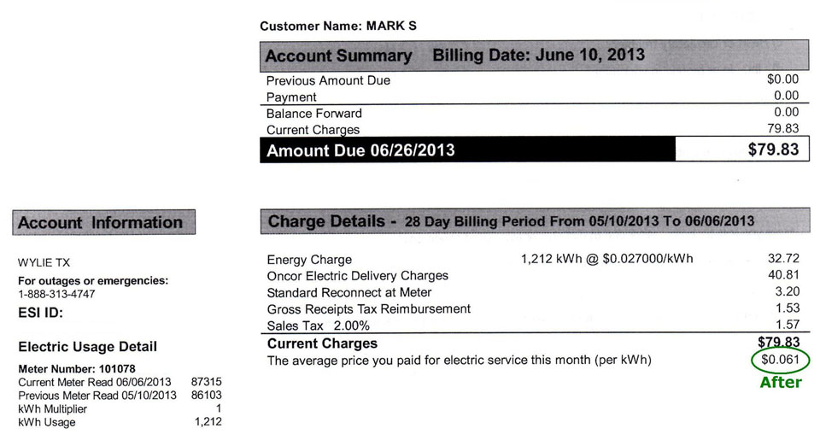Select Standard Reconnect at Meter line
The image size is (820, 446).
(533, 292)
